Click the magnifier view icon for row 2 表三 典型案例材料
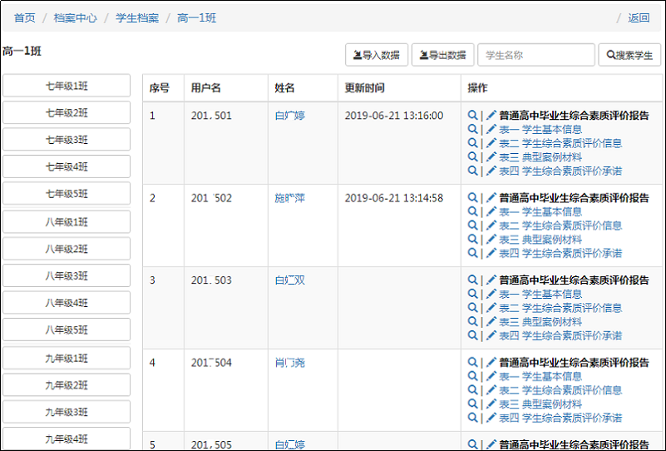The image size is (666, 451). click(472, 240)
